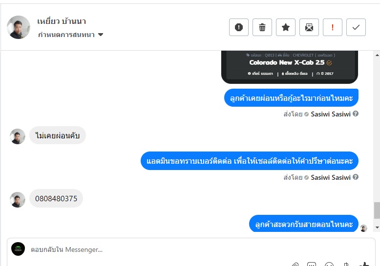
Task: Attach a file using the paperclip icon
Action: pyautogui.click(x=295, y=264)
